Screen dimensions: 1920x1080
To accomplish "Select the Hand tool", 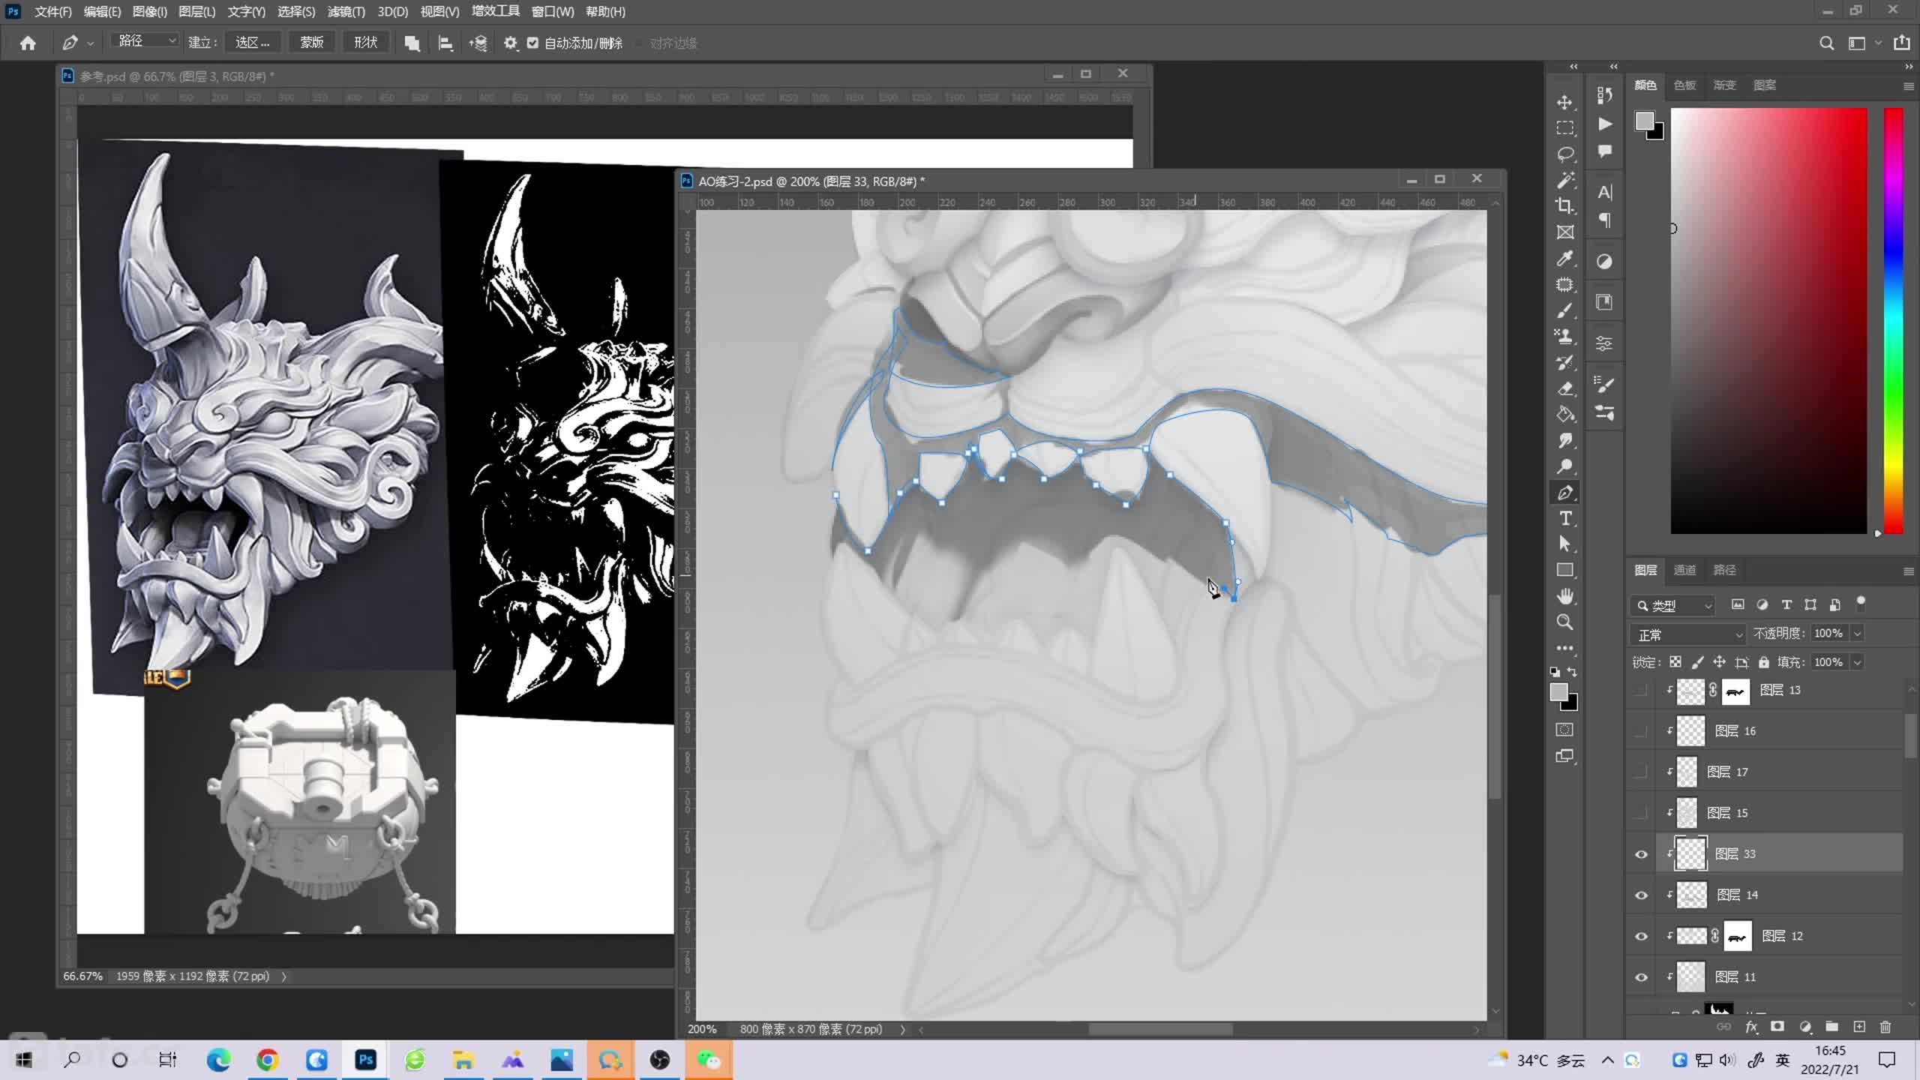I will pos(1564,597).
